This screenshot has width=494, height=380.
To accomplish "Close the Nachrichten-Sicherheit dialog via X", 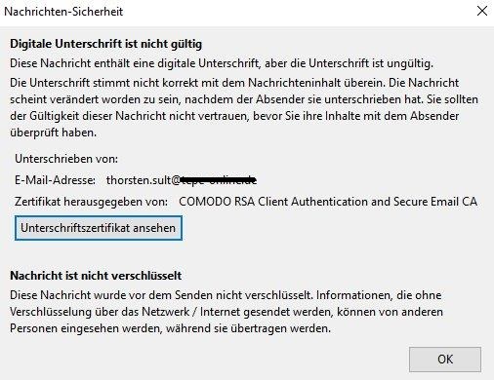I will [x=482, y=11].
